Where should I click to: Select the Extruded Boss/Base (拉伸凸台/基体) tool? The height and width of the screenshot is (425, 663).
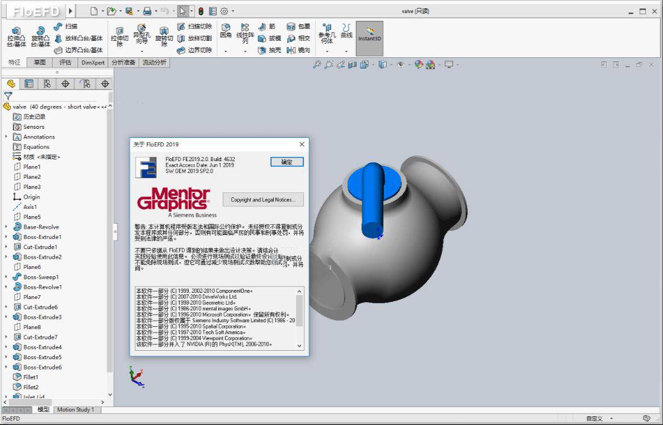pyautogui.click(x=16, y=37)
